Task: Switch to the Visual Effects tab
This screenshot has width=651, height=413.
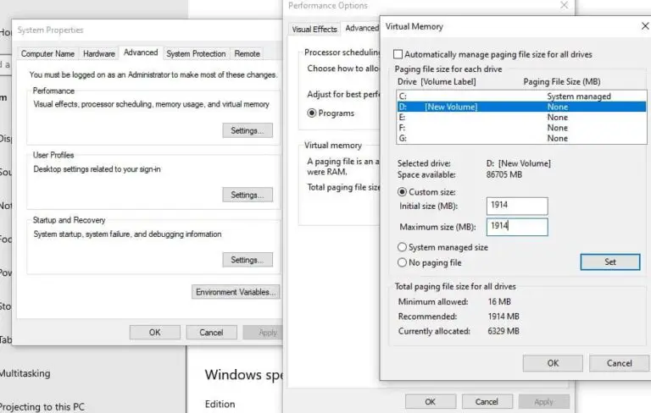Action: (x=314, y=29)
